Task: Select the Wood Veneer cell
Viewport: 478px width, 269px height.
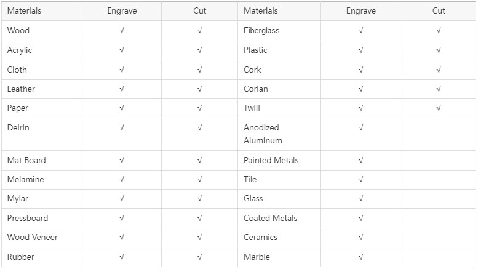Action: click(x=42, y=238)
